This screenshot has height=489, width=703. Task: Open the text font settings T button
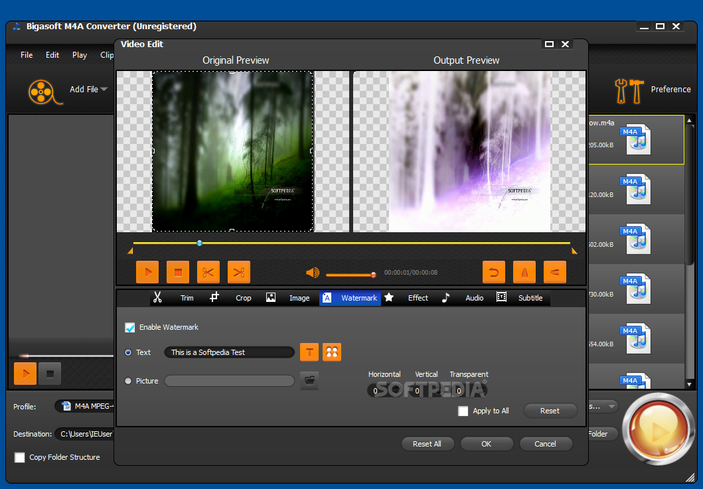tap(309, 352)
